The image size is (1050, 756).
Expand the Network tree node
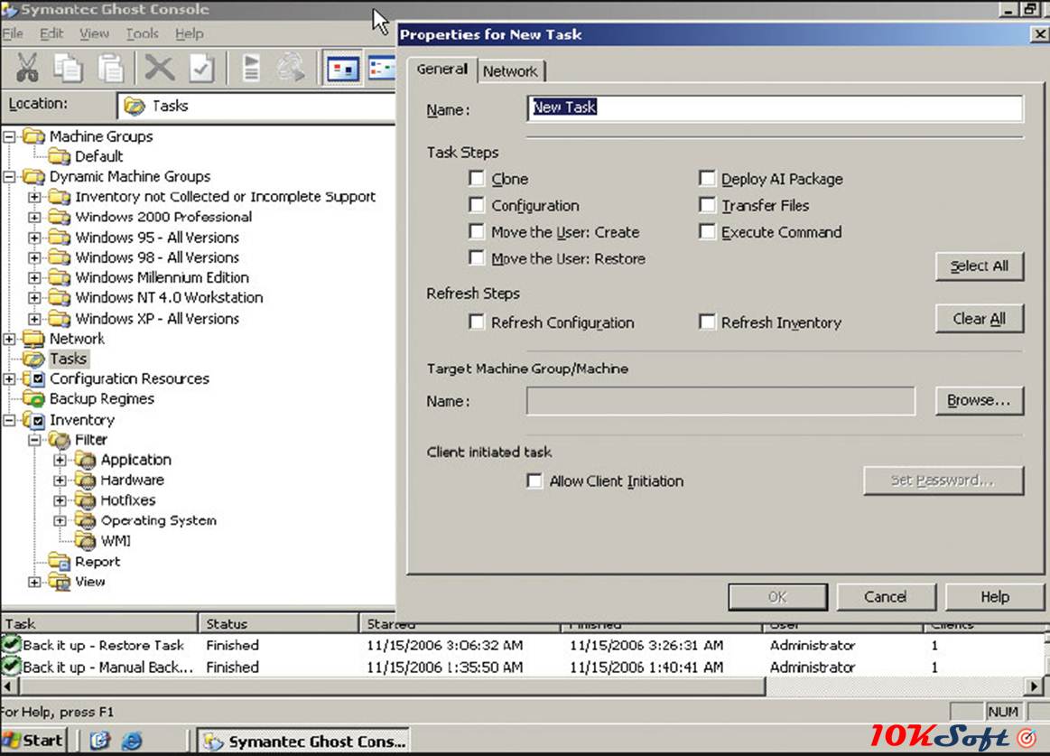pyautogui.click(x=9, y=339)
